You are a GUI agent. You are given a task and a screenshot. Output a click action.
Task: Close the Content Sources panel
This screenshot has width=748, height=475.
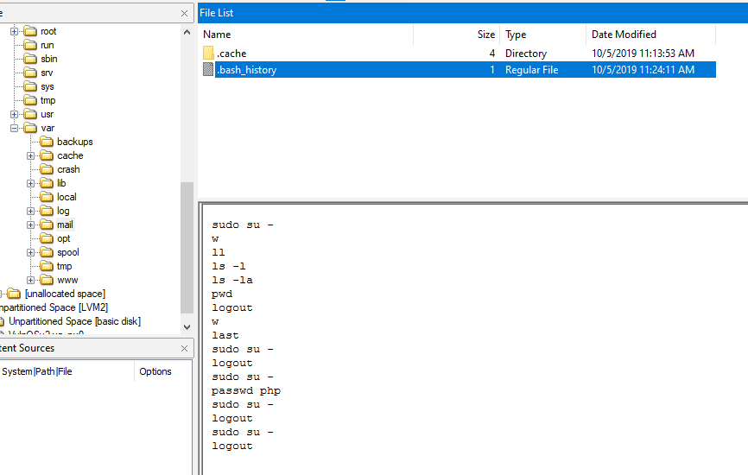coord(184,349)
